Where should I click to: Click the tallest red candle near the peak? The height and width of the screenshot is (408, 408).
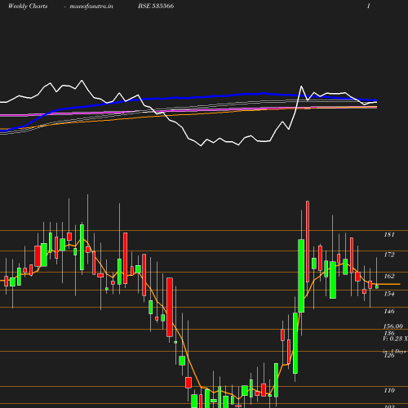[308, 242]
